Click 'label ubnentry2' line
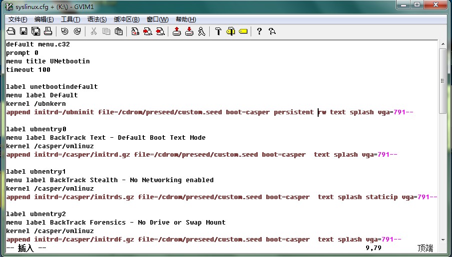452x257 pixels. click(x=36, y=214)
